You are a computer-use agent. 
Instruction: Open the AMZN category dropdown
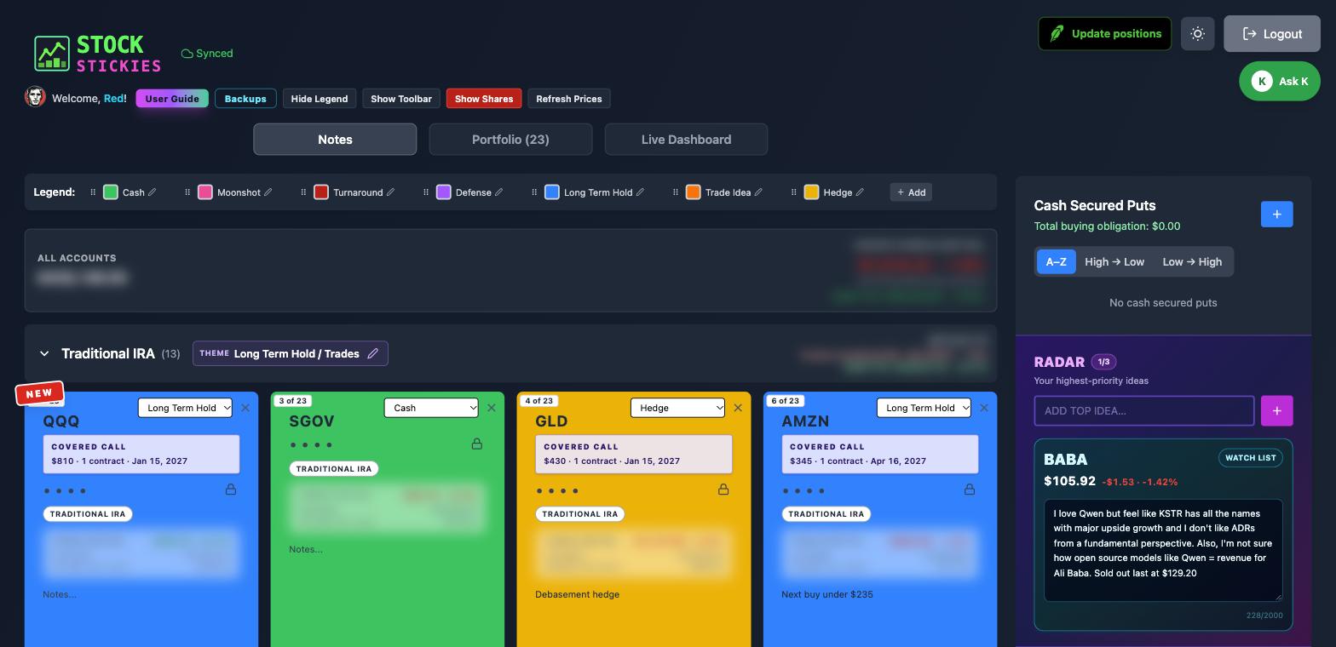[924, 408]
